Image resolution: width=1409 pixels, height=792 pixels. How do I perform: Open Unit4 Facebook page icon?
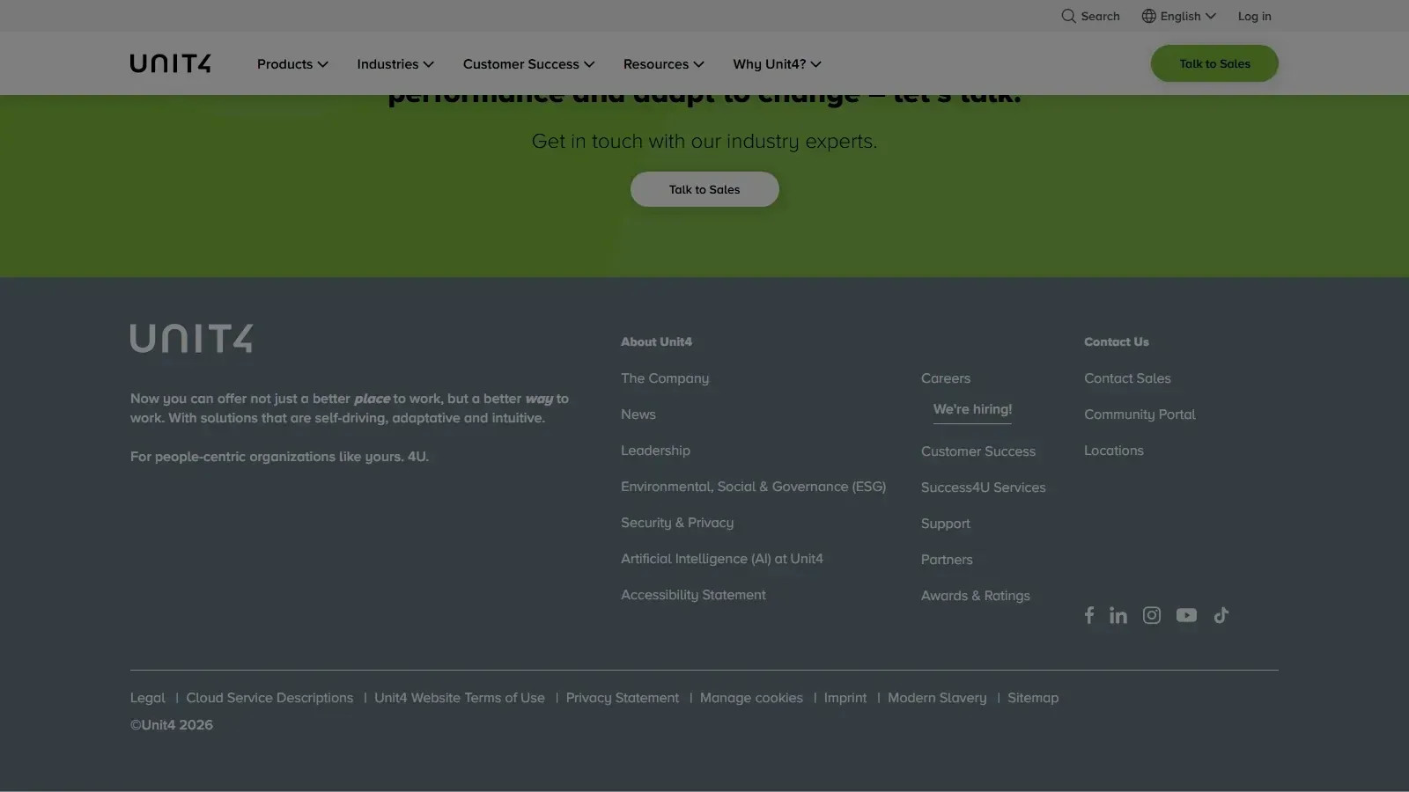1089,615
